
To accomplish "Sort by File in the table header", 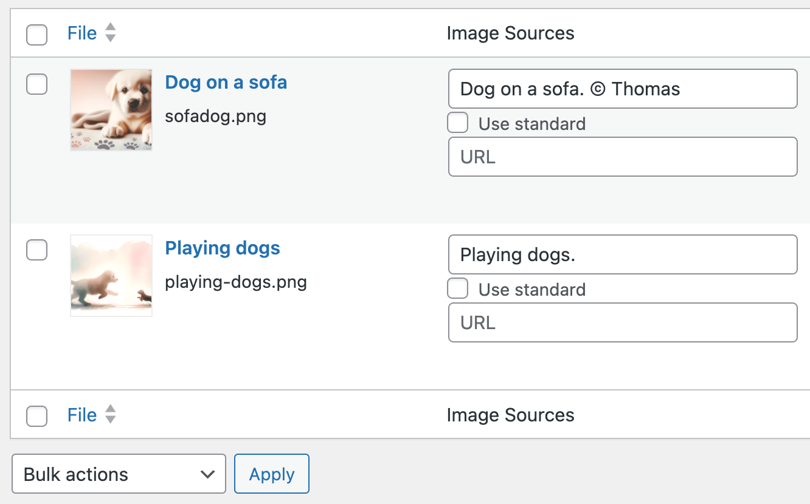I will pyautogui.click(x=82, y=33).
